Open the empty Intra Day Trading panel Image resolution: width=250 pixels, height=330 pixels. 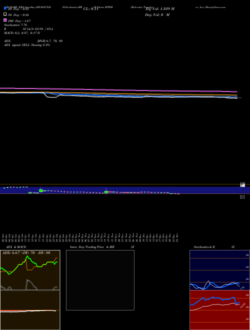click(100, 280)
